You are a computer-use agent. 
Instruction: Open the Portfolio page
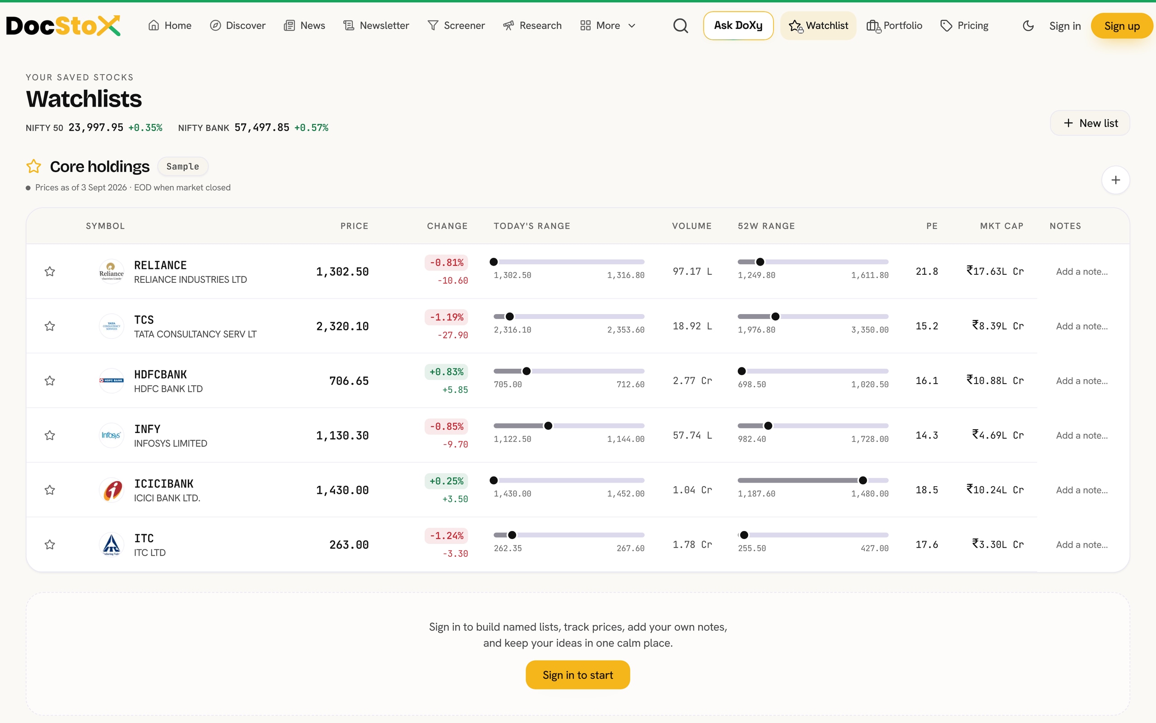tap(894, 26)
